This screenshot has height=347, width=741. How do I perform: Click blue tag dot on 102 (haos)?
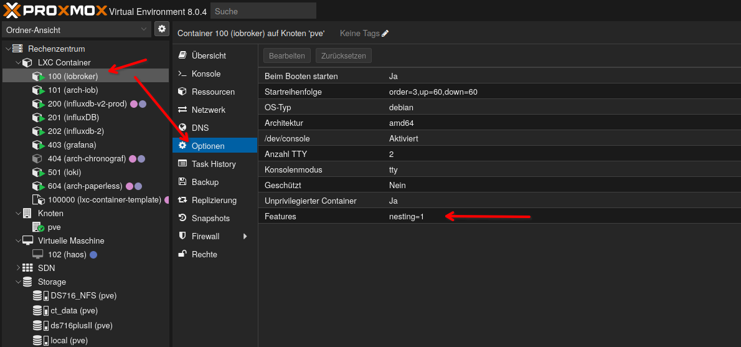point(93,254)
